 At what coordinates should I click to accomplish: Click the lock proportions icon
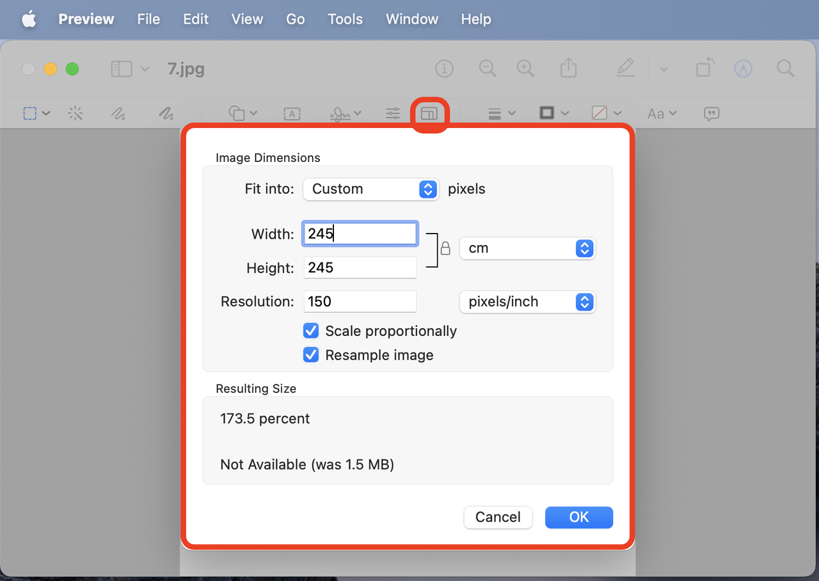tap(445, 248)
